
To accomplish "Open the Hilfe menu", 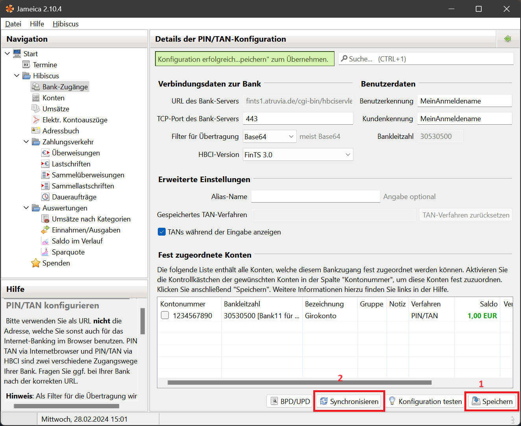I will click(37, 24).
